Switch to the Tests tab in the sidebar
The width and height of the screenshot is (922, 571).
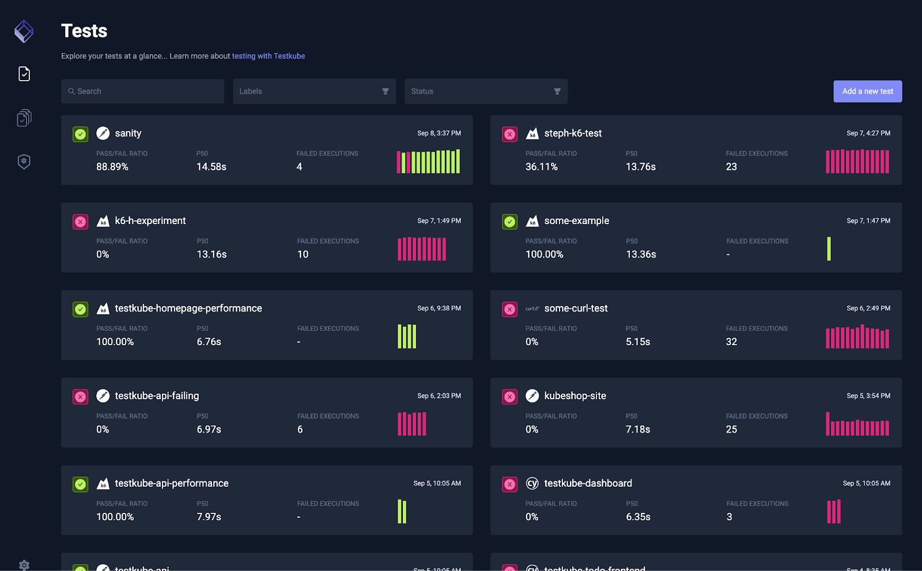pos(24,74)
